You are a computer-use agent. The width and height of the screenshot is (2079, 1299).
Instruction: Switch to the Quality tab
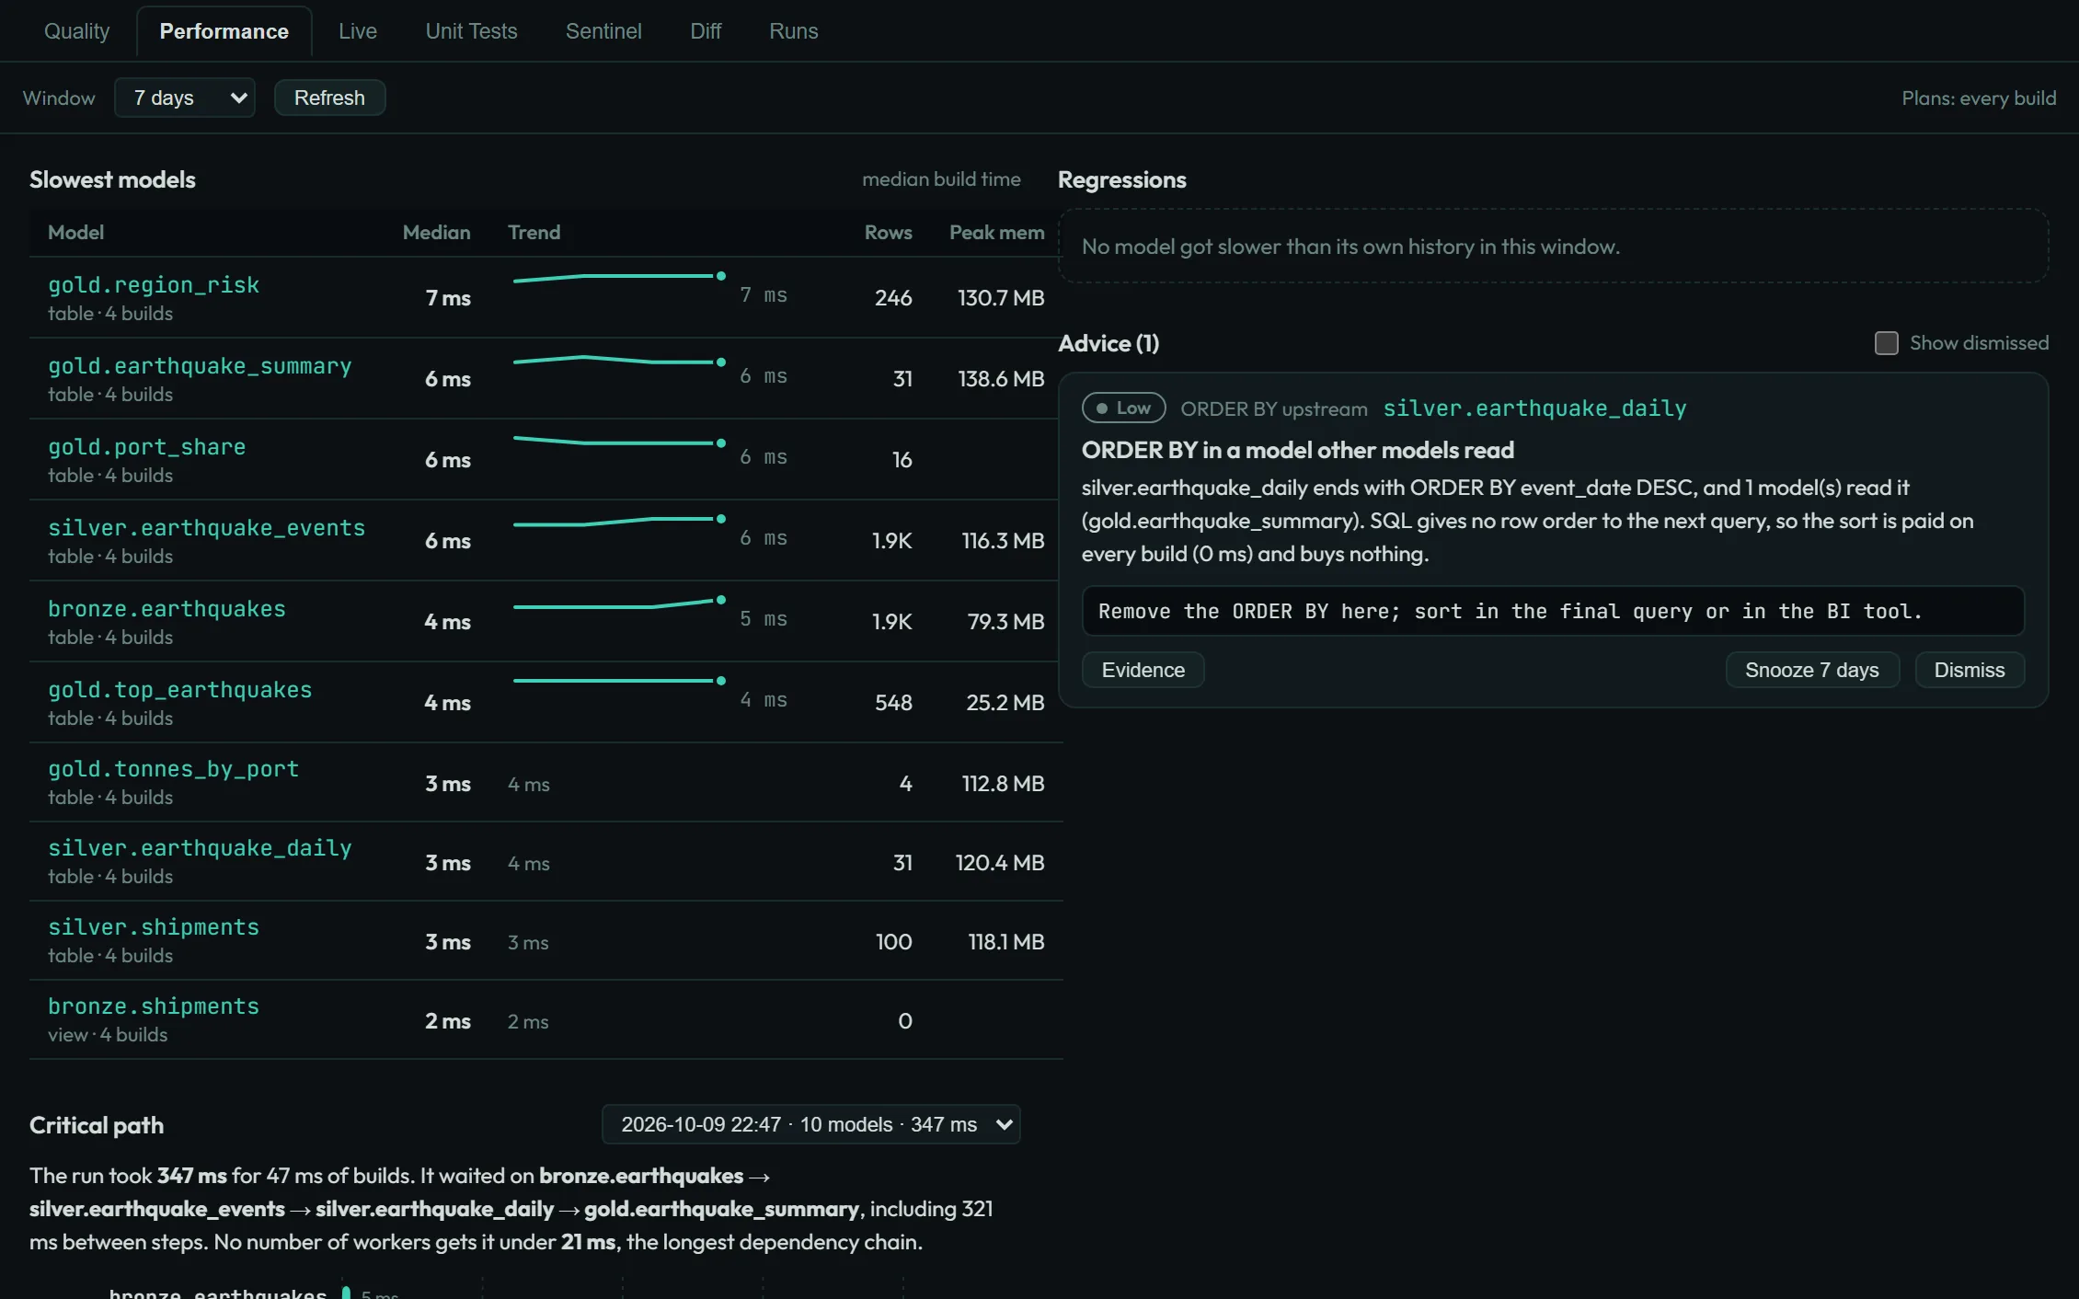[x=76, y=31]
